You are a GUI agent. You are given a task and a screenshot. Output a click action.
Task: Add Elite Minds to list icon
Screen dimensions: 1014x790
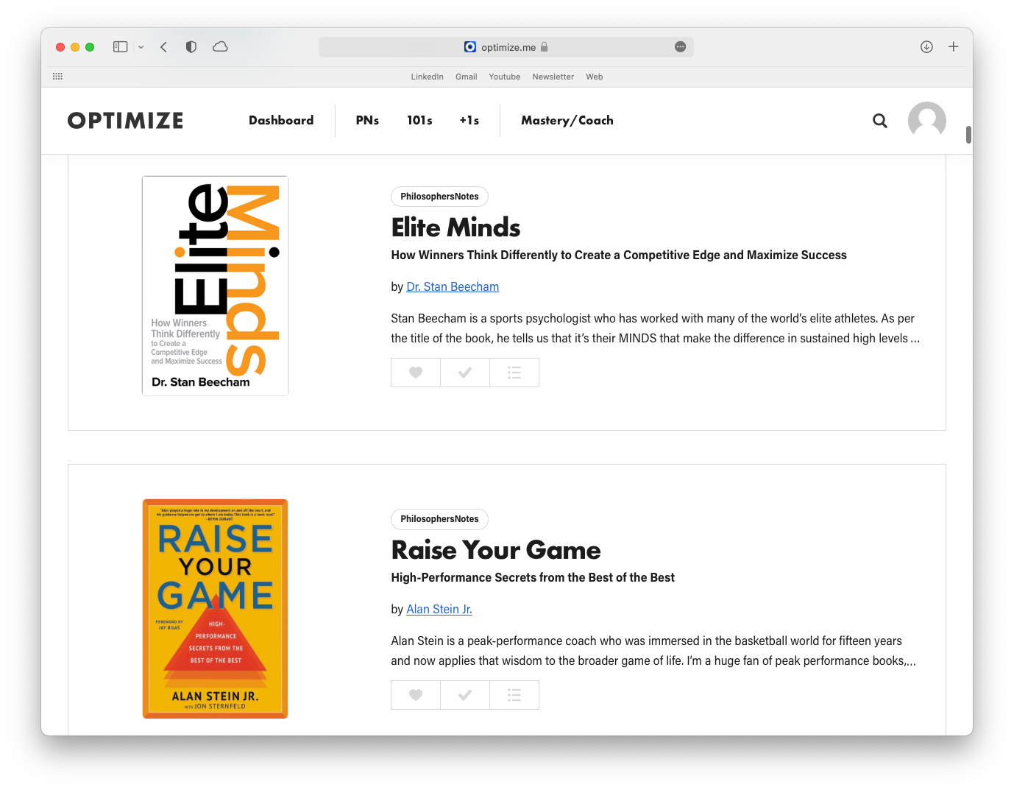coord(514,373)
